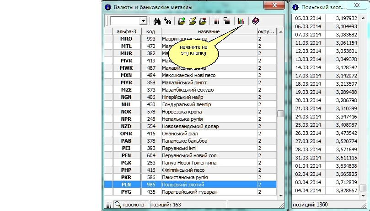370x211 pixels.
Task: Select the MXN Мексиканські нові песо row
Action: click(x=190, y=75)
